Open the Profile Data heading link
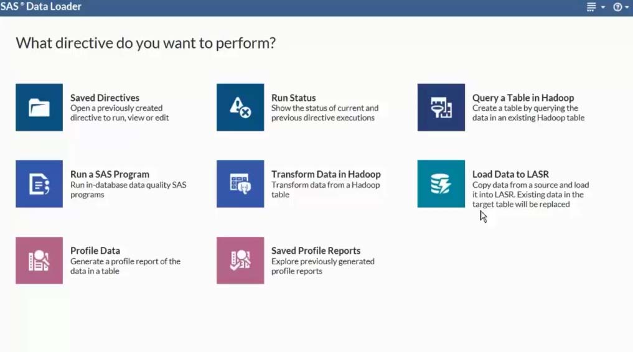Viewport: 633px width, 352px height. click(95, 251)
